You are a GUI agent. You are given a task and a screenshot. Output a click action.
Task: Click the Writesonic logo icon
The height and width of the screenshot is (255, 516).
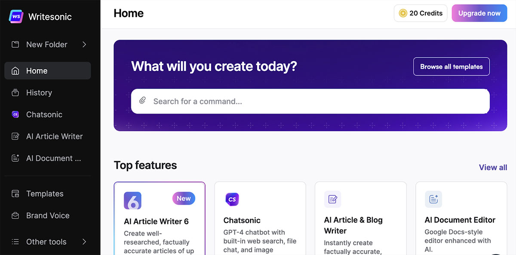(x=16, y=16)
